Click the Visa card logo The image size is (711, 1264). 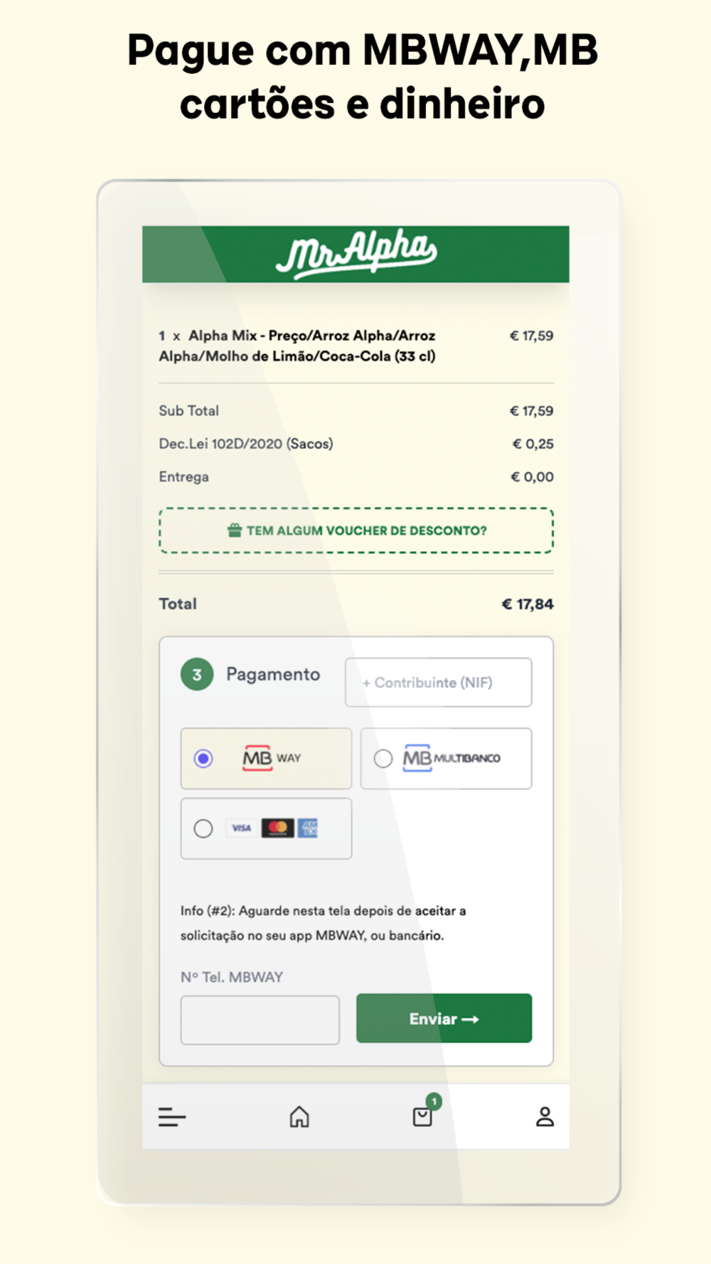pyautogui.click(x=242, y=828)
